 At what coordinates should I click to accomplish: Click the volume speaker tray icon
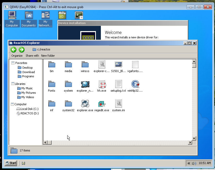(194, 163)
